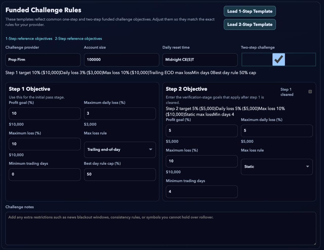Click the Load 2-Step Template button
This screenshot has height=250, width=324.
tap(250, 24)
